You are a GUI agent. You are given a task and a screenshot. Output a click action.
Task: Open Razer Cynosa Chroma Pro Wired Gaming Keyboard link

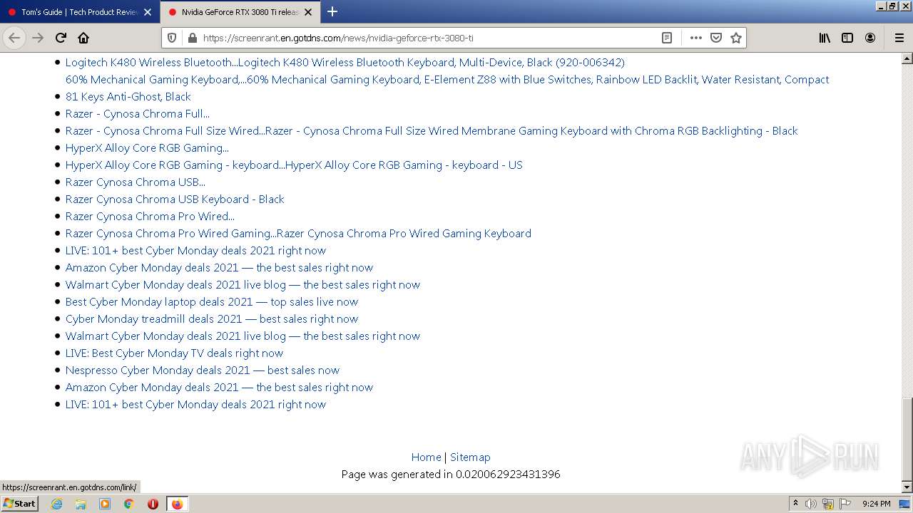(x=298, y=234)
